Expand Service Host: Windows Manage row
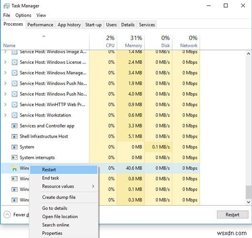Viewport: 252px width, 238px height. (x=5, y=73)
